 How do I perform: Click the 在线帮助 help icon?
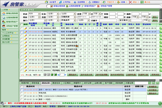point(76,2)
